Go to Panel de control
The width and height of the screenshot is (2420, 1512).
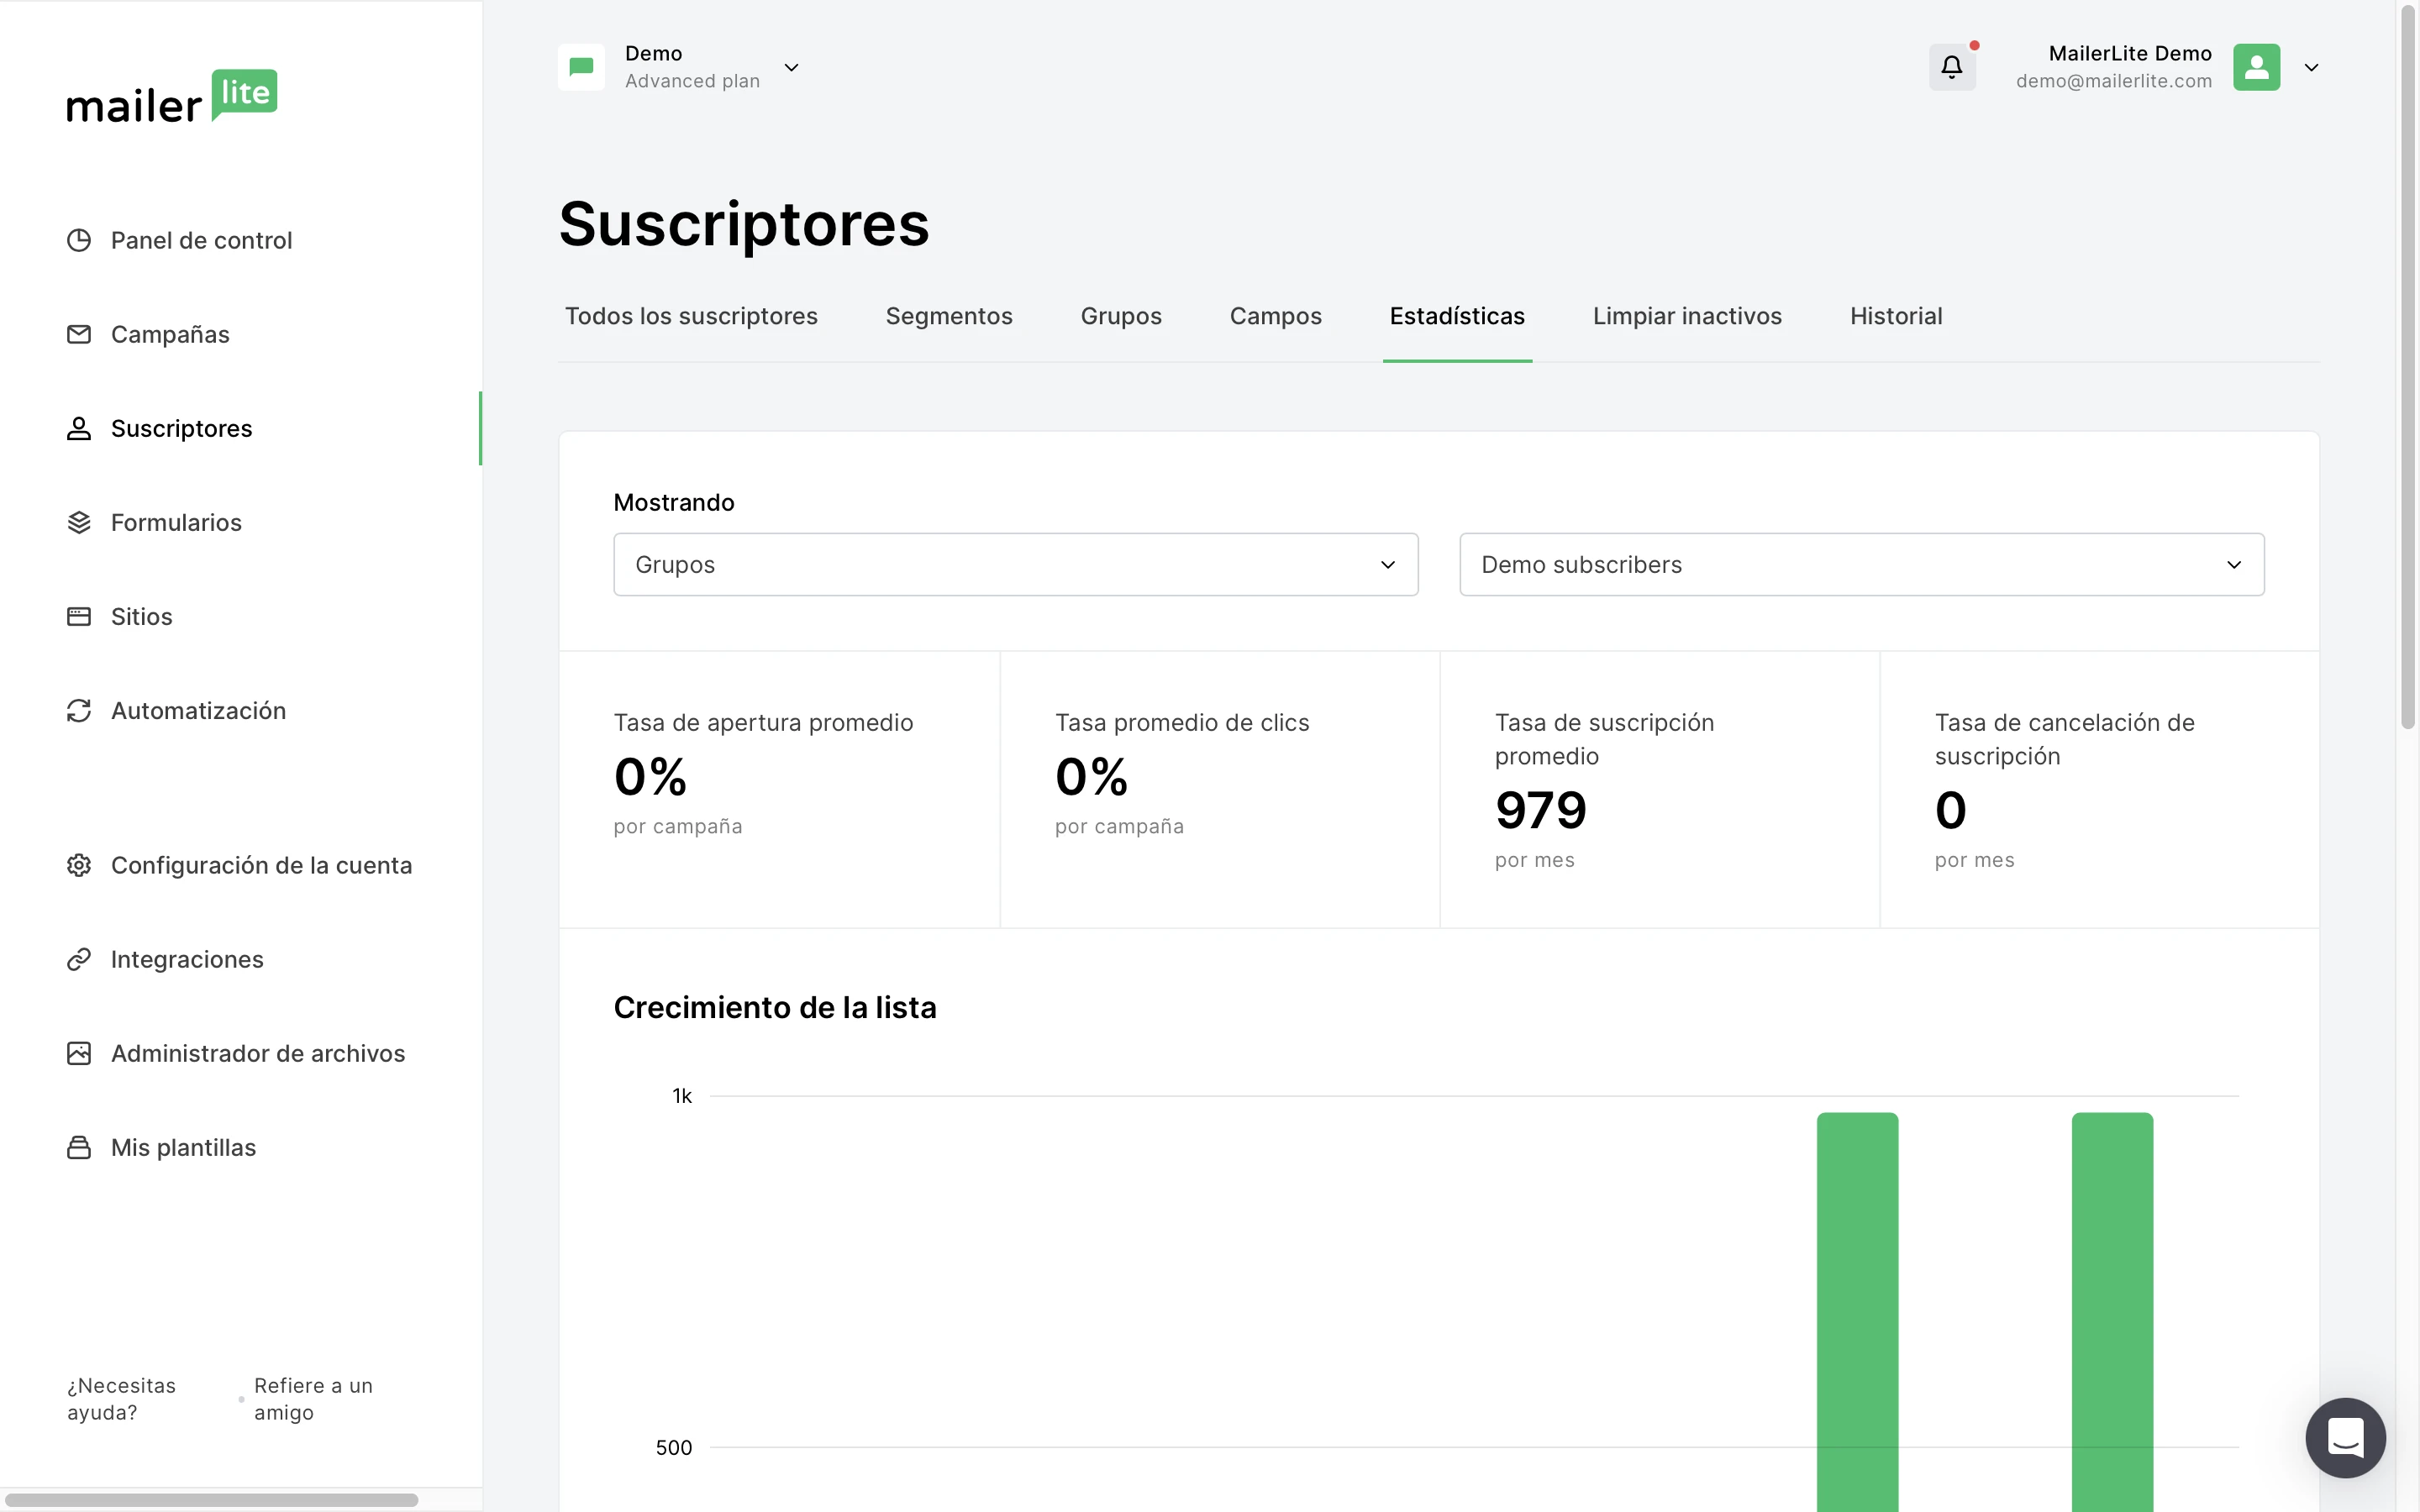point(201,240)
